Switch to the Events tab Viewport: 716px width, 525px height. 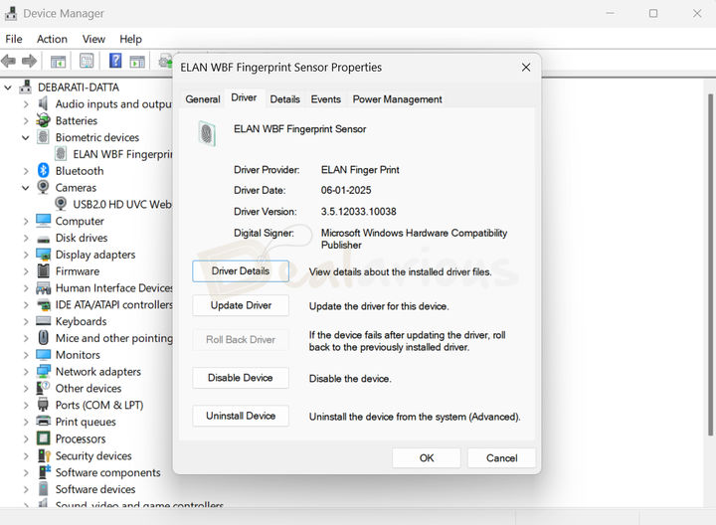325,99
